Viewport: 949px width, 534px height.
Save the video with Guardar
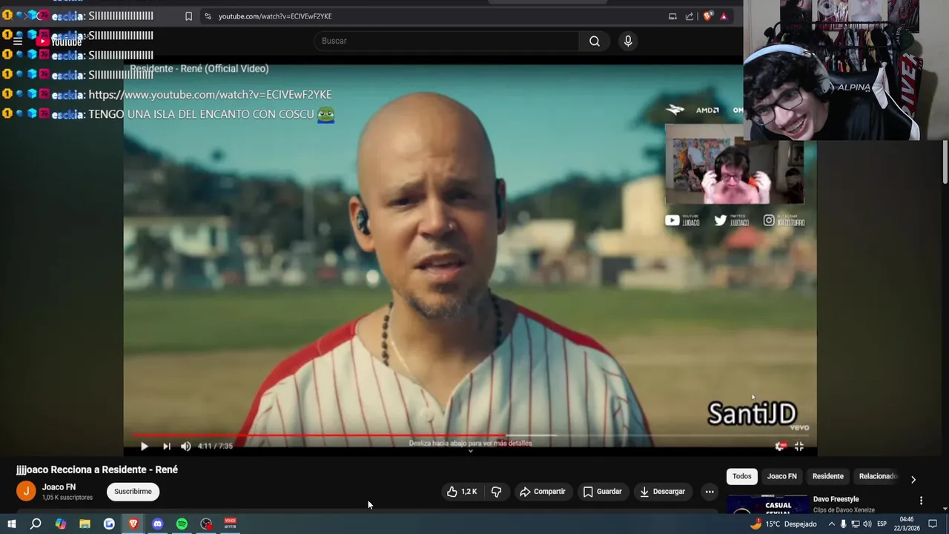click(x=602, y=492)
